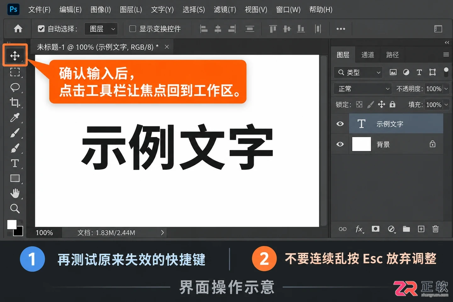Select the Move tool
Image resolution: width=453 pixels, height=302 pixels.
15,56
